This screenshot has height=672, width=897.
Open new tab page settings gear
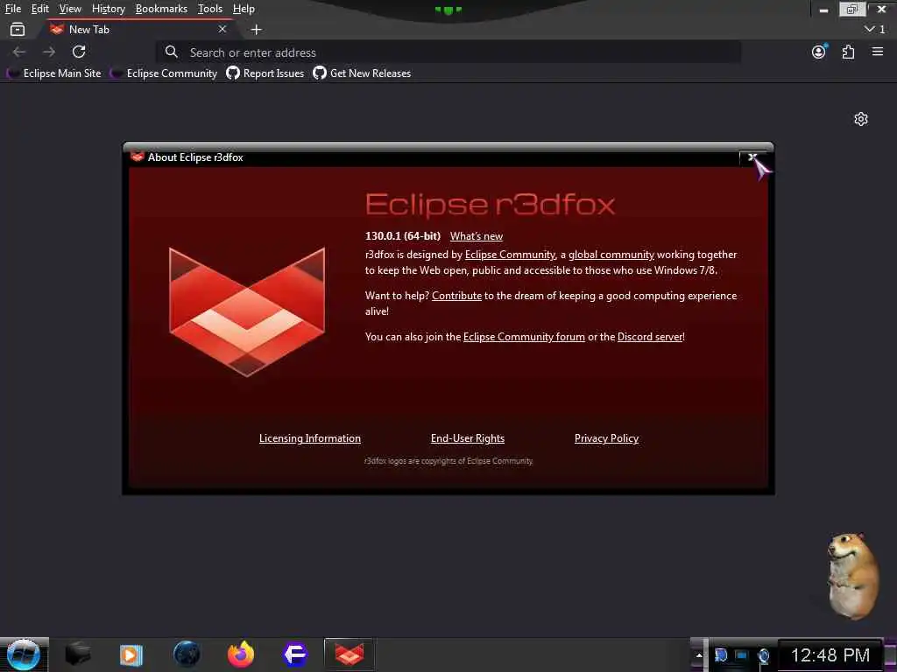tap(861, 119)
